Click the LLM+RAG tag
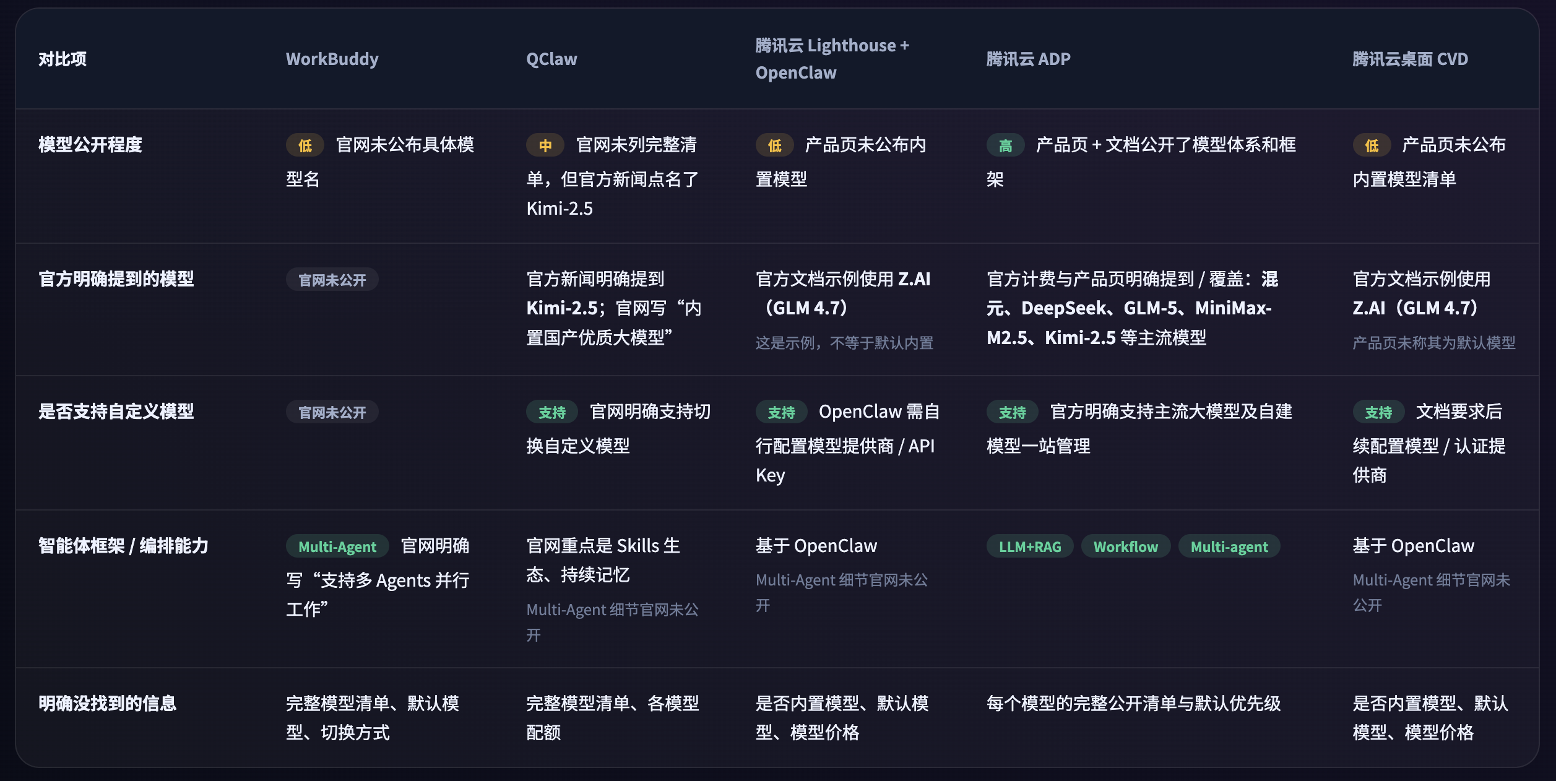1556x781 pixels. coord(1029,546)
